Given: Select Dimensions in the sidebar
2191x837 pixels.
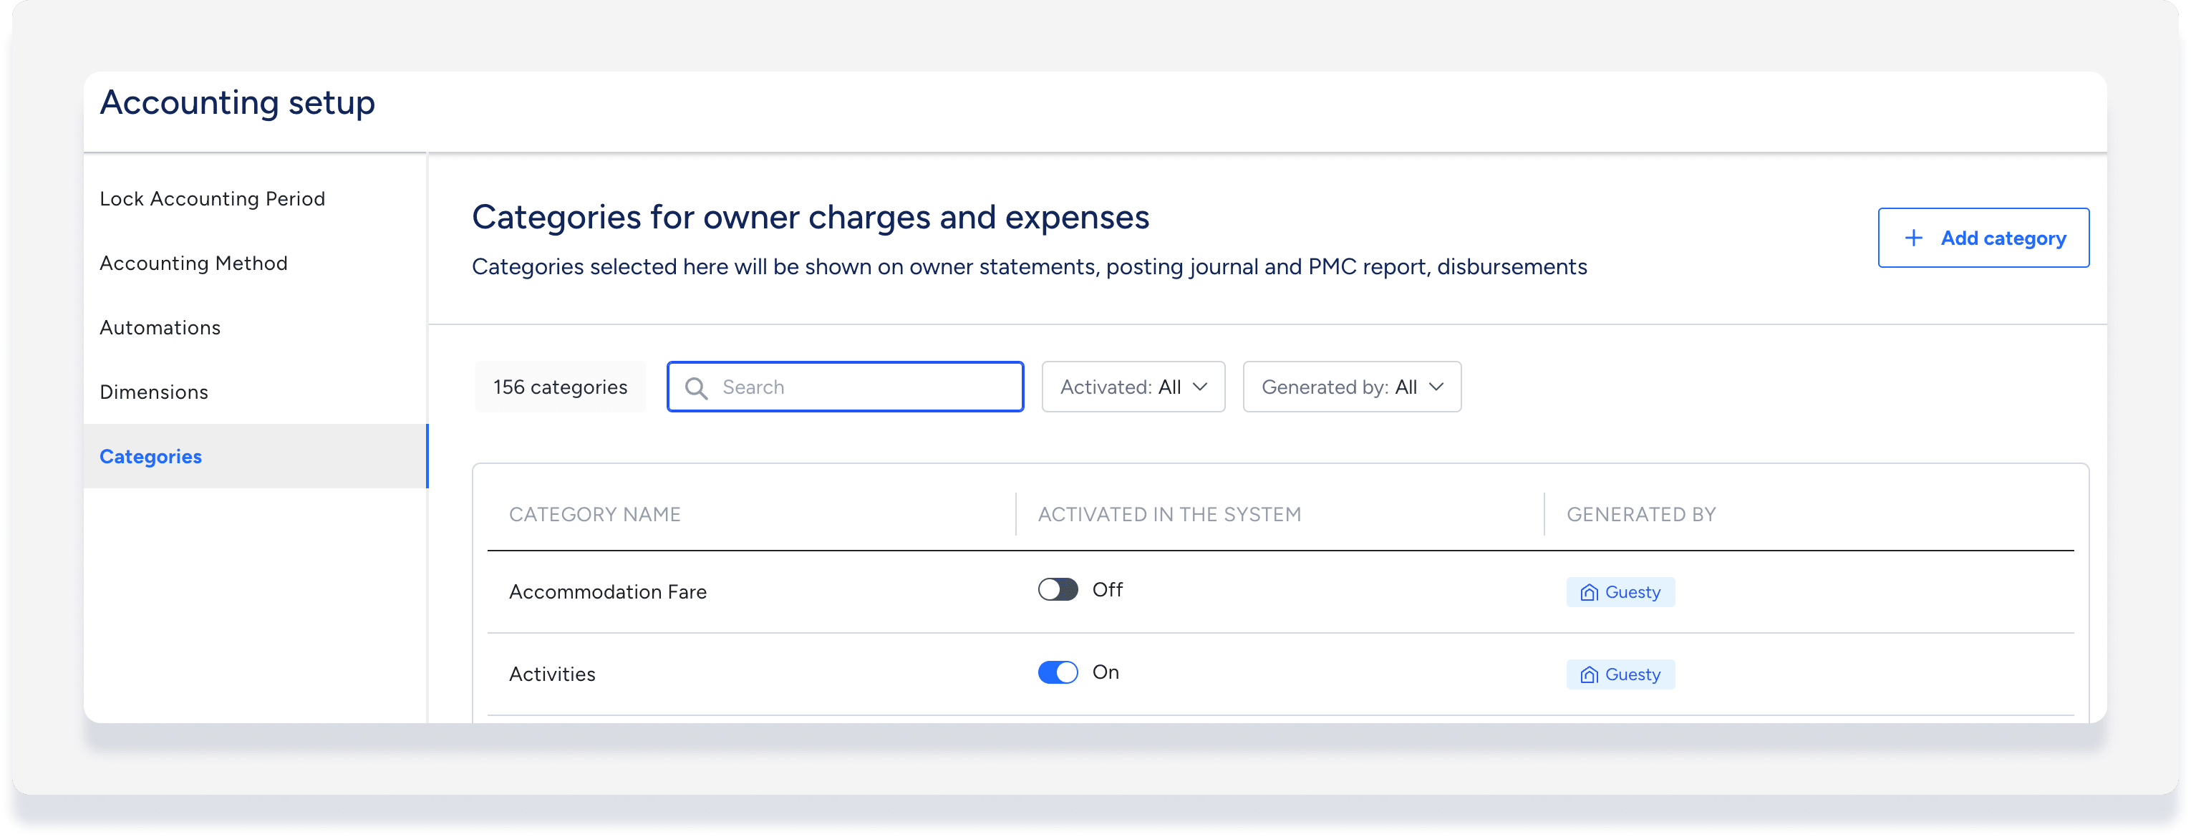Looking at the screenshot, I should click(x=154, y=392).
